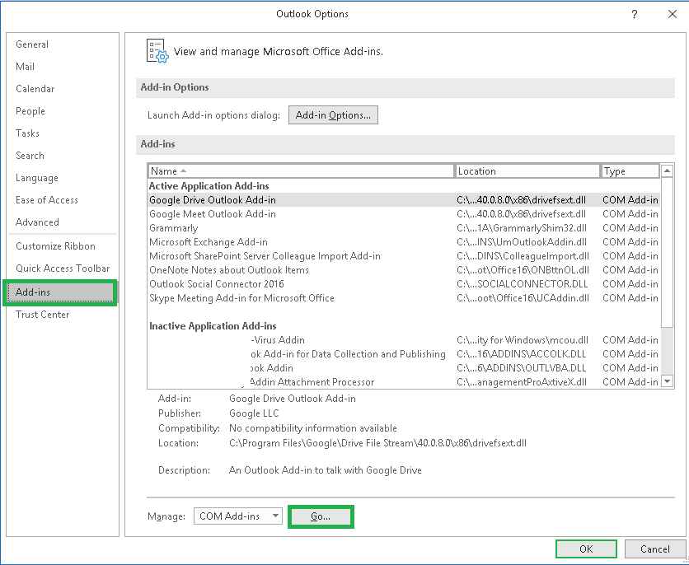Sort by the Type column header
Screen dimensions: 689x565
click(x=630, y=171)
